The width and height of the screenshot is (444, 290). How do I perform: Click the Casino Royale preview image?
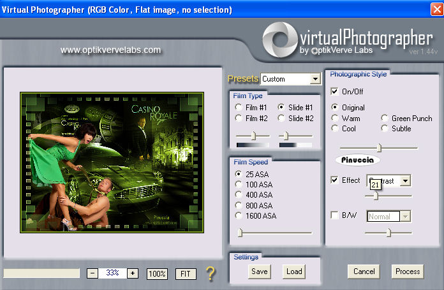pyautogui.click(x=112, y=163)
